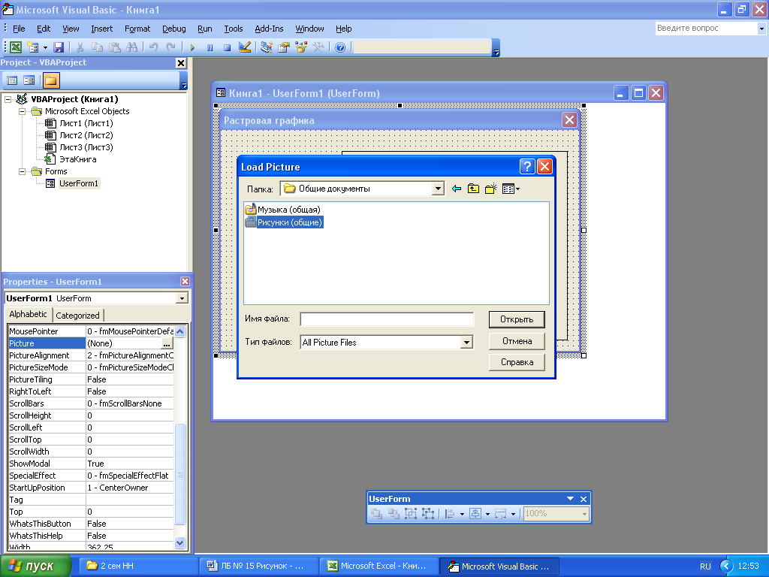The image size is (769, 577).
Task: Click the Up One Level folder icon
Action: click(x=473, y=189)
